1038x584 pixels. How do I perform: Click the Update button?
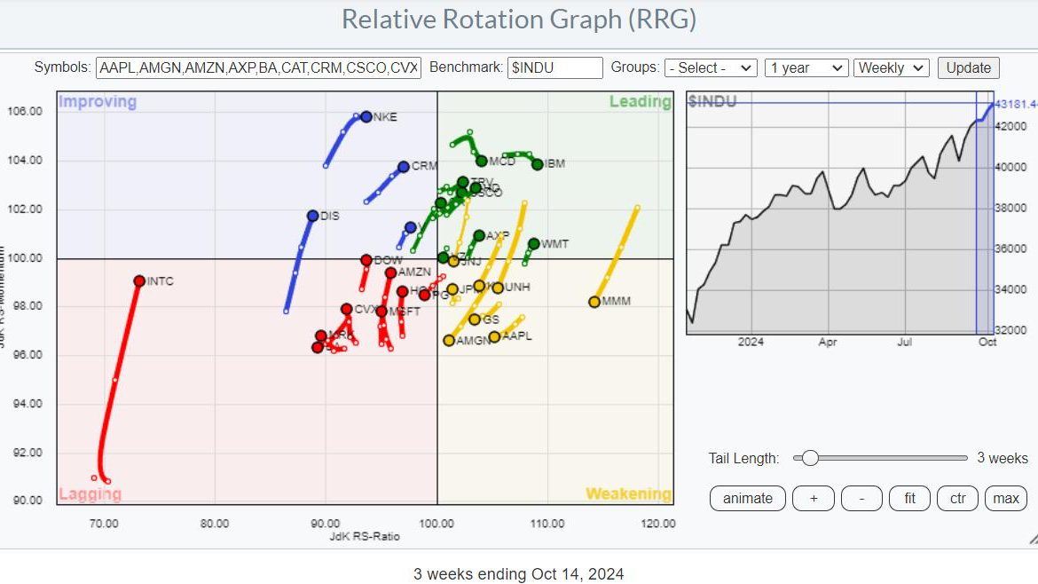click(968, 67)
